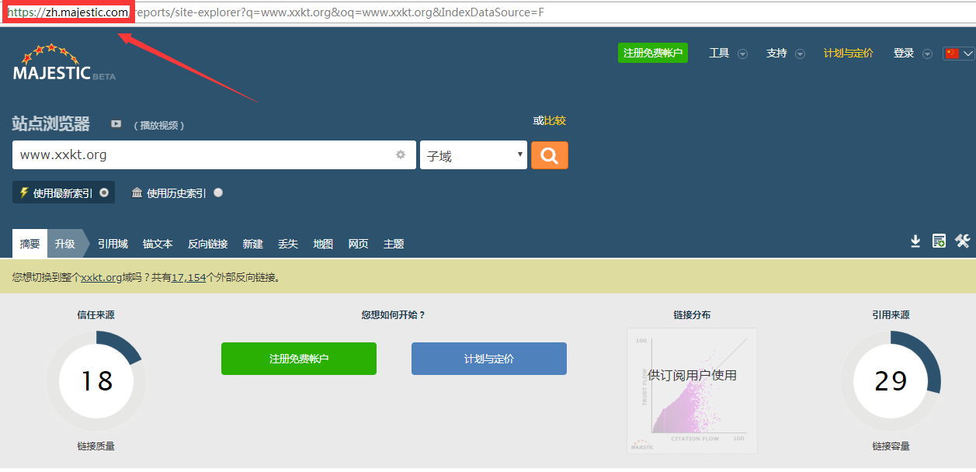
Task: Switch to the 主题 tab
Action: (x=394, y=244)
